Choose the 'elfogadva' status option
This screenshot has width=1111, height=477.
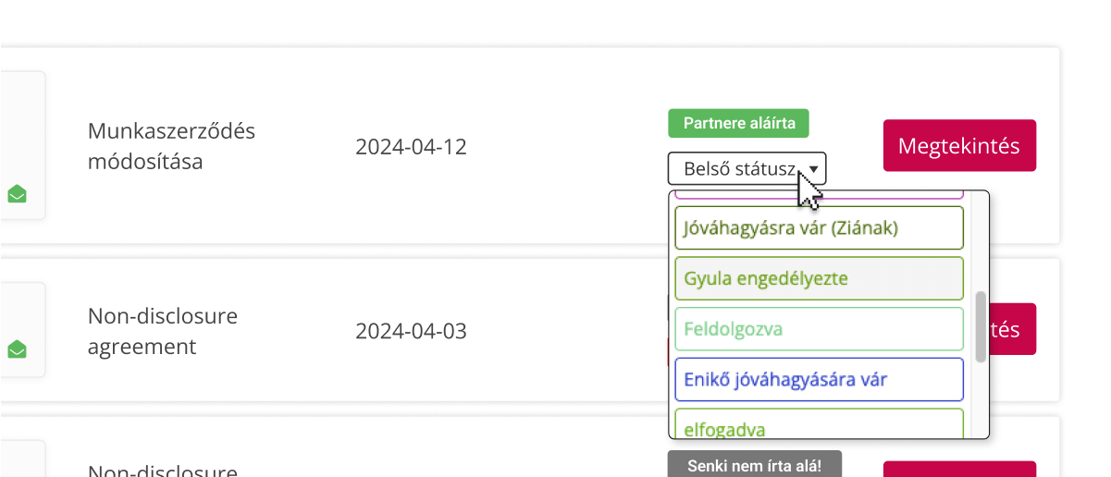coord(819,425)
